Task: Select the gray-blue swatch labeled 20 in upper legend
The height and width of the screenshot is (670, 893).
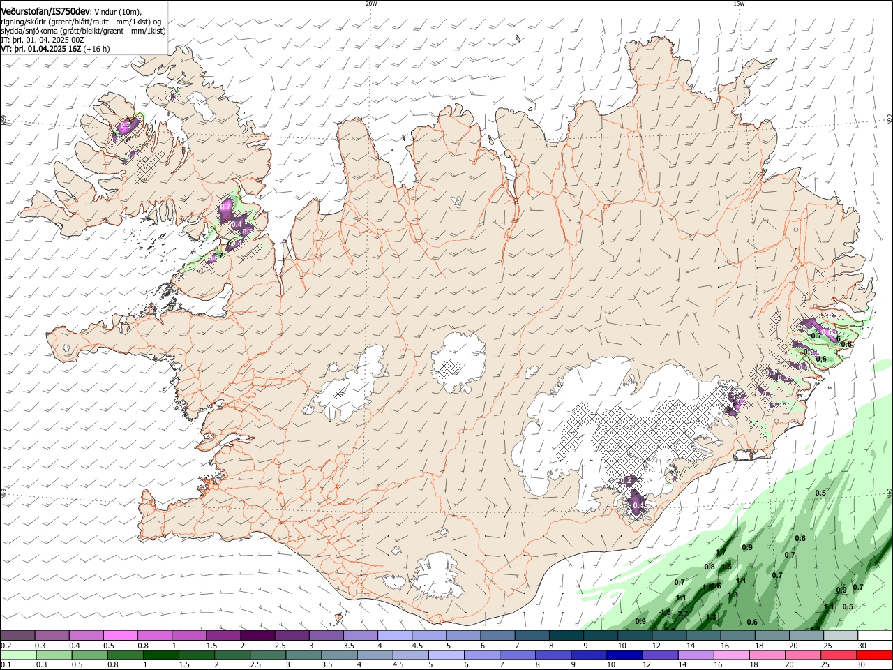Action: [806, 635]
